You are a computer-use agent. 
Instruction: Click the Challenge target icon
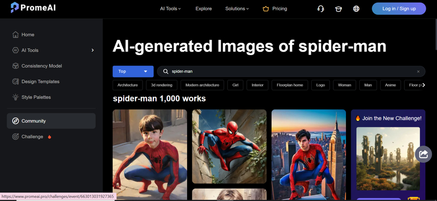click(x=16, y=137)
